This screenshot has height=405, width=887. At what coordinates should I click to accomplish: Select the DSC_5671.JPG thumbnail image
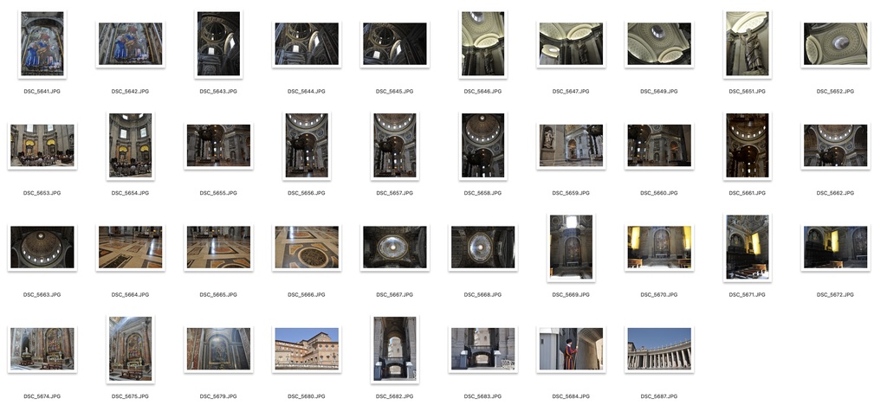748,247
